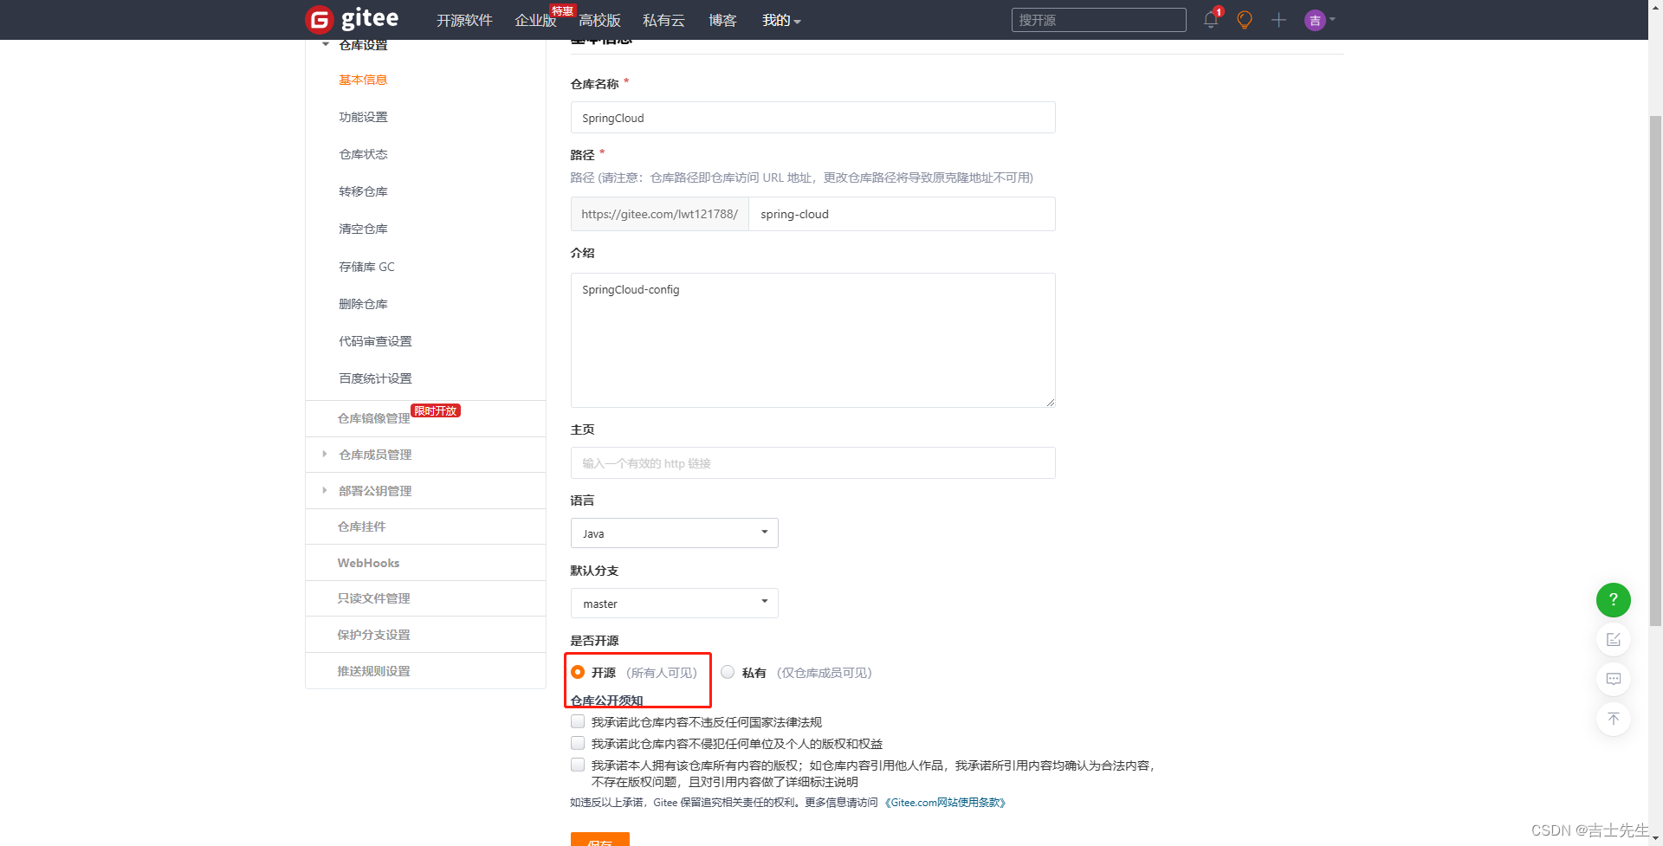Open 只读文件管理 in the sidebar
Viewport: 1663px width, 846px height.
tap(373, 598)
